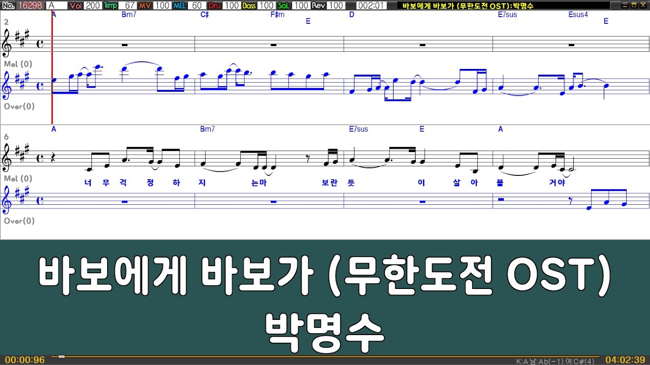Click the E7sus chord above lyric 듯
This screenshot has height=365, width=650.
pos(359,129)
